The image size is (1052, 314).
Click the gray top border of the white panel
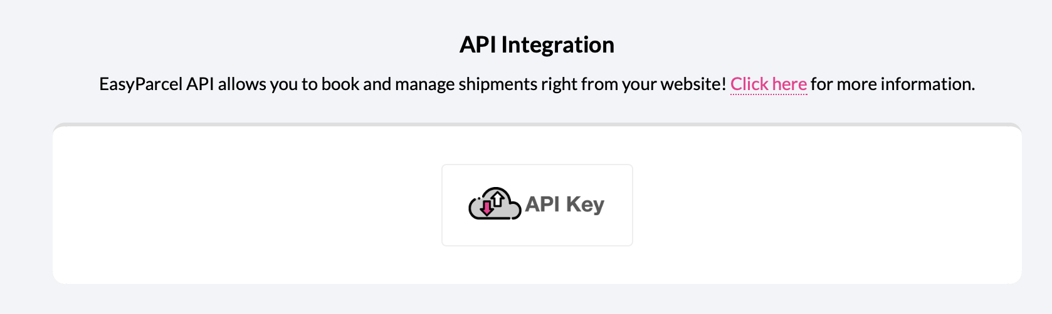537,124
